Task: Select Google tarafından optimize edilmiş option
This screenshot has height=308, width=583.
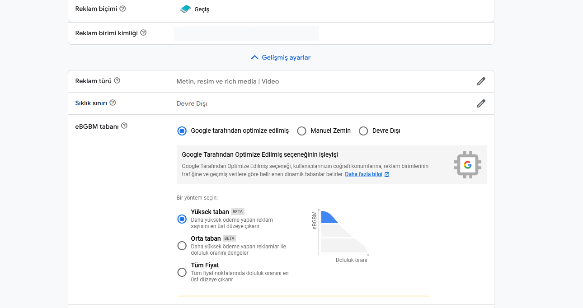Action: (182, 131)
